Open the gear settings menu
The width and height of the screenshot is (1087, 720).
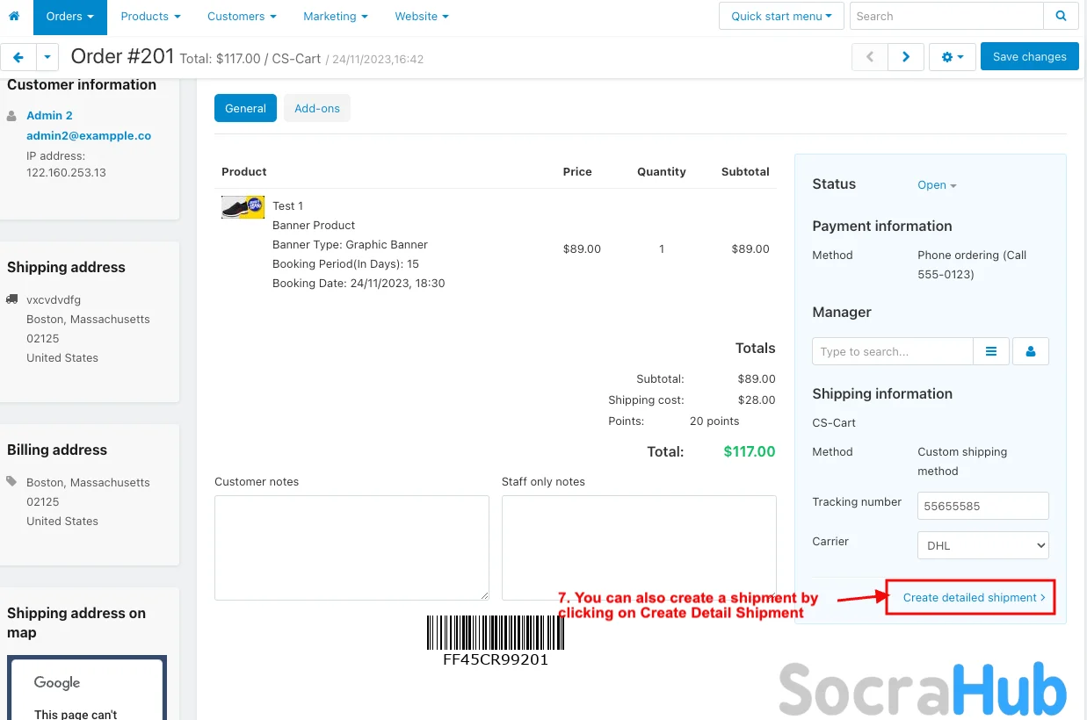pos(953,57)
